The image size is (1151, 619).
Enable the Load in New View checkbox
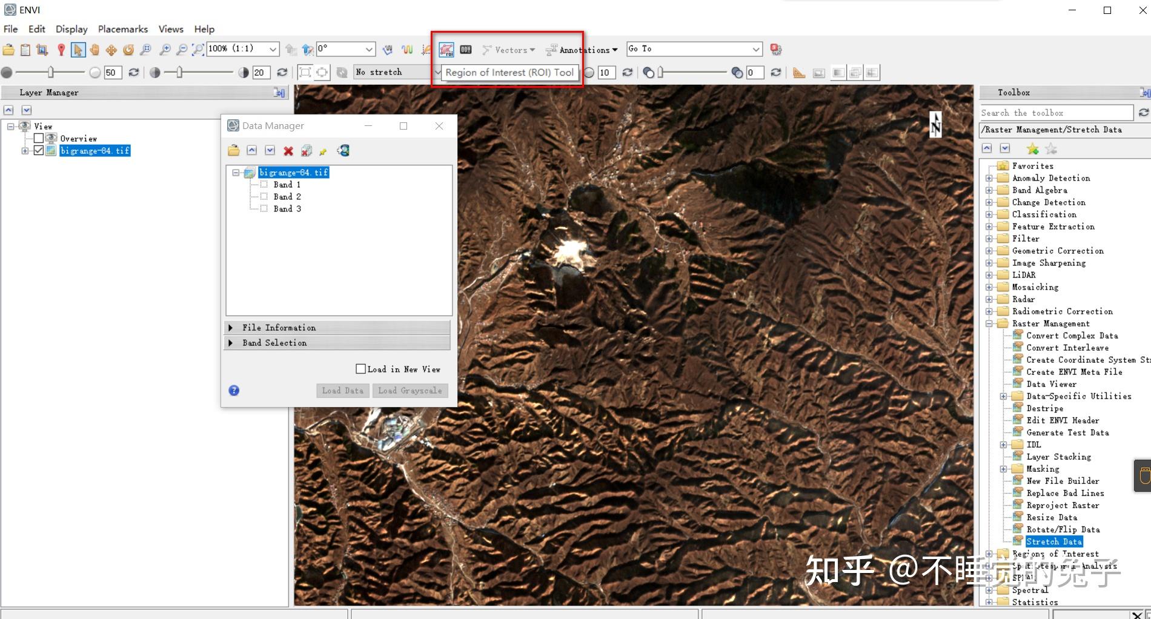coord(361,369)
